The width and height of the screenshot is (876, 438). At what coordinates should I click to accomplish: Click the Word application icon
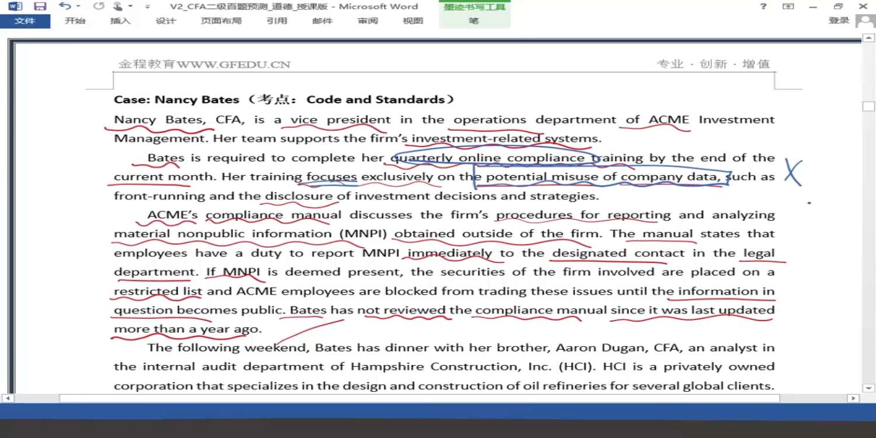tap(16, 6)
